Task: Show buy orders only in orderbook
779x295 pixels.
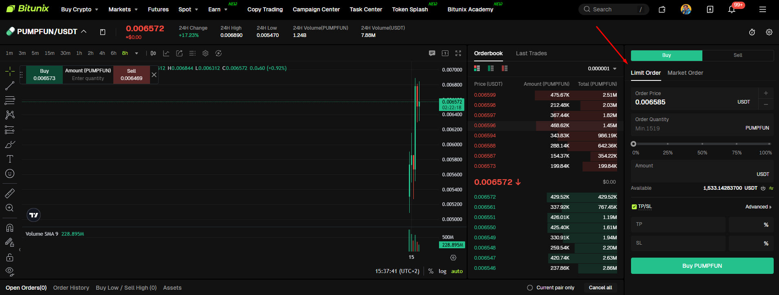Action: (x=491, y=68)
